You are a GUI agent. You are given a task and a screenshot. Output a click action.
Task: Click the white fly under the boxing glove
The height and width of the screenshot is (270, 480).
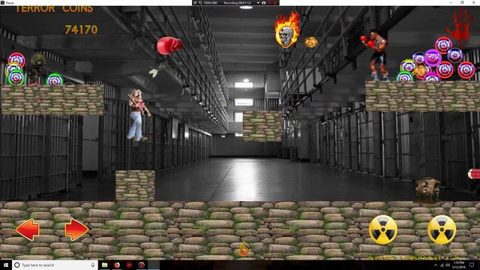(157, 69)
